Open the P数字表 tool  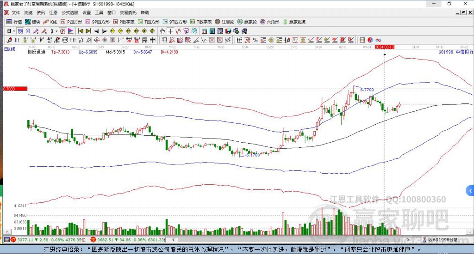click(124, 22)
